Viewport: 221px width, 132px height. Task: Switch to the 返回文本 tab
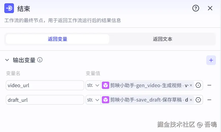[162, 39]
